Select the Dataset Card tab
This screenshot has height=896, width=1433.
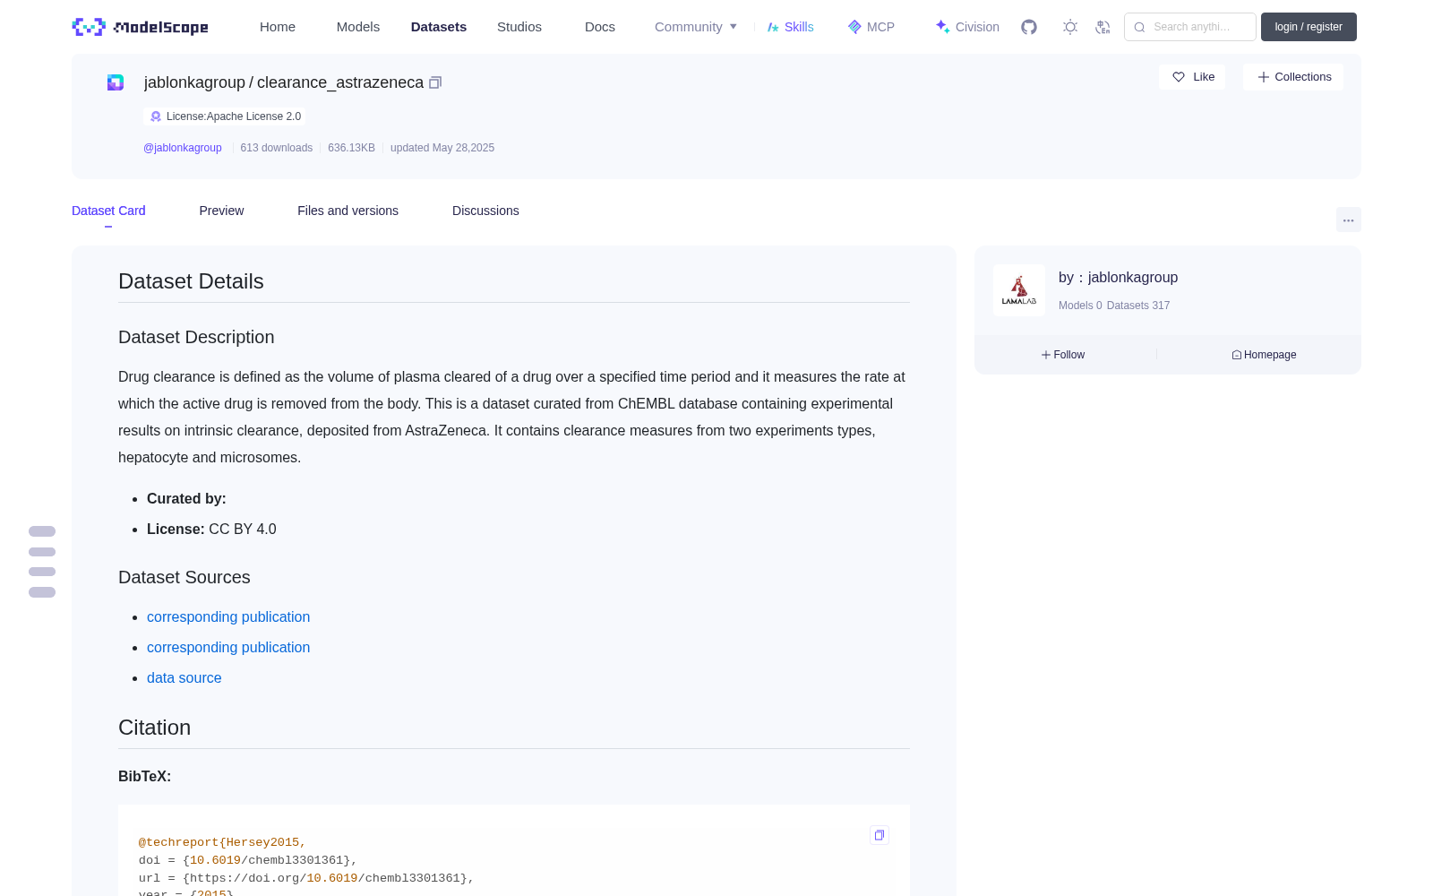click(108, 211)
